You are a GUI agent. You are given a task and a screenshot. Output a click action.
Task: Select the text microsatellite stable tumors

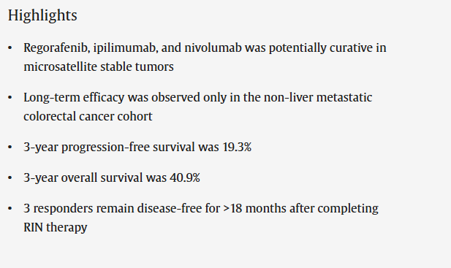99,66
